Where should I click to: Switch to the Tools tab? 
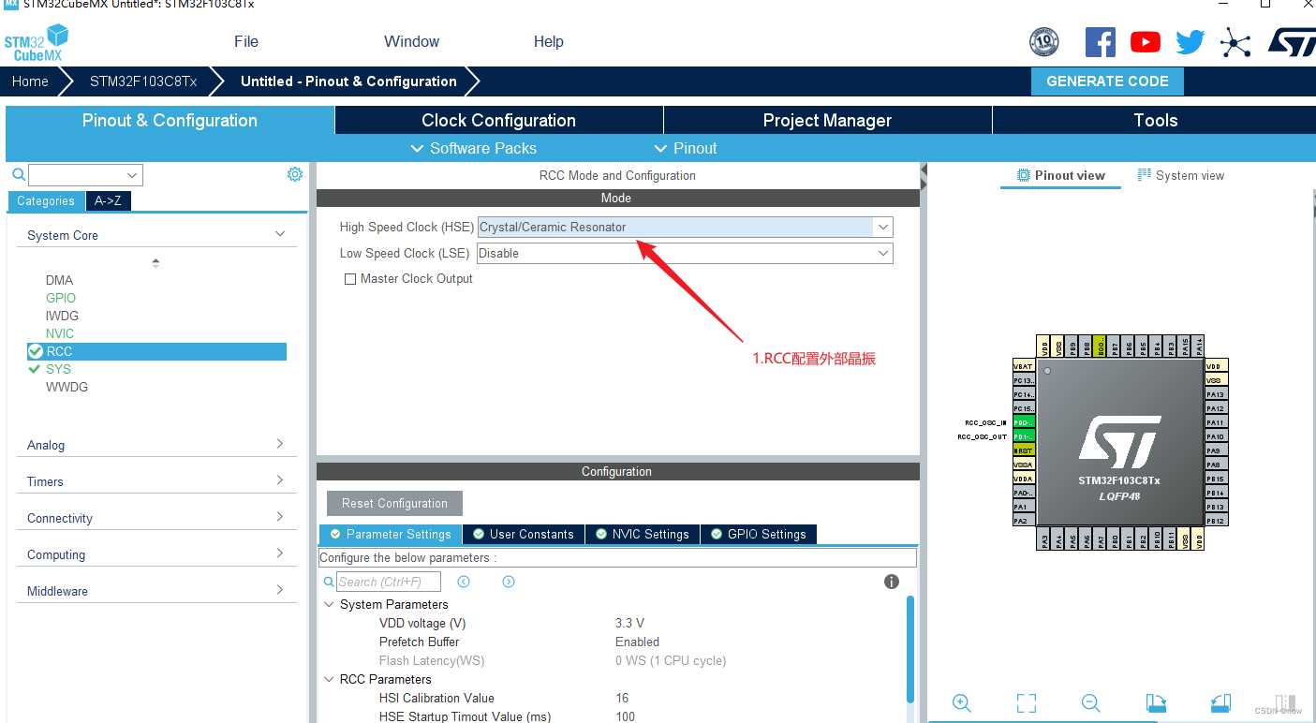pos(1155,120)
